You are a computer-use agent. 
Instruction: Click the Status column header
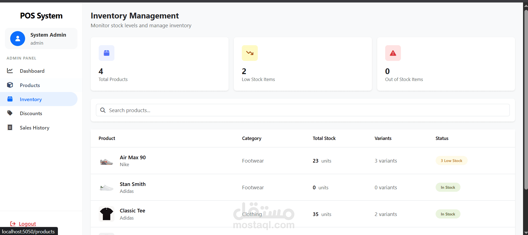pyautogui.click(x=442, y=138)
